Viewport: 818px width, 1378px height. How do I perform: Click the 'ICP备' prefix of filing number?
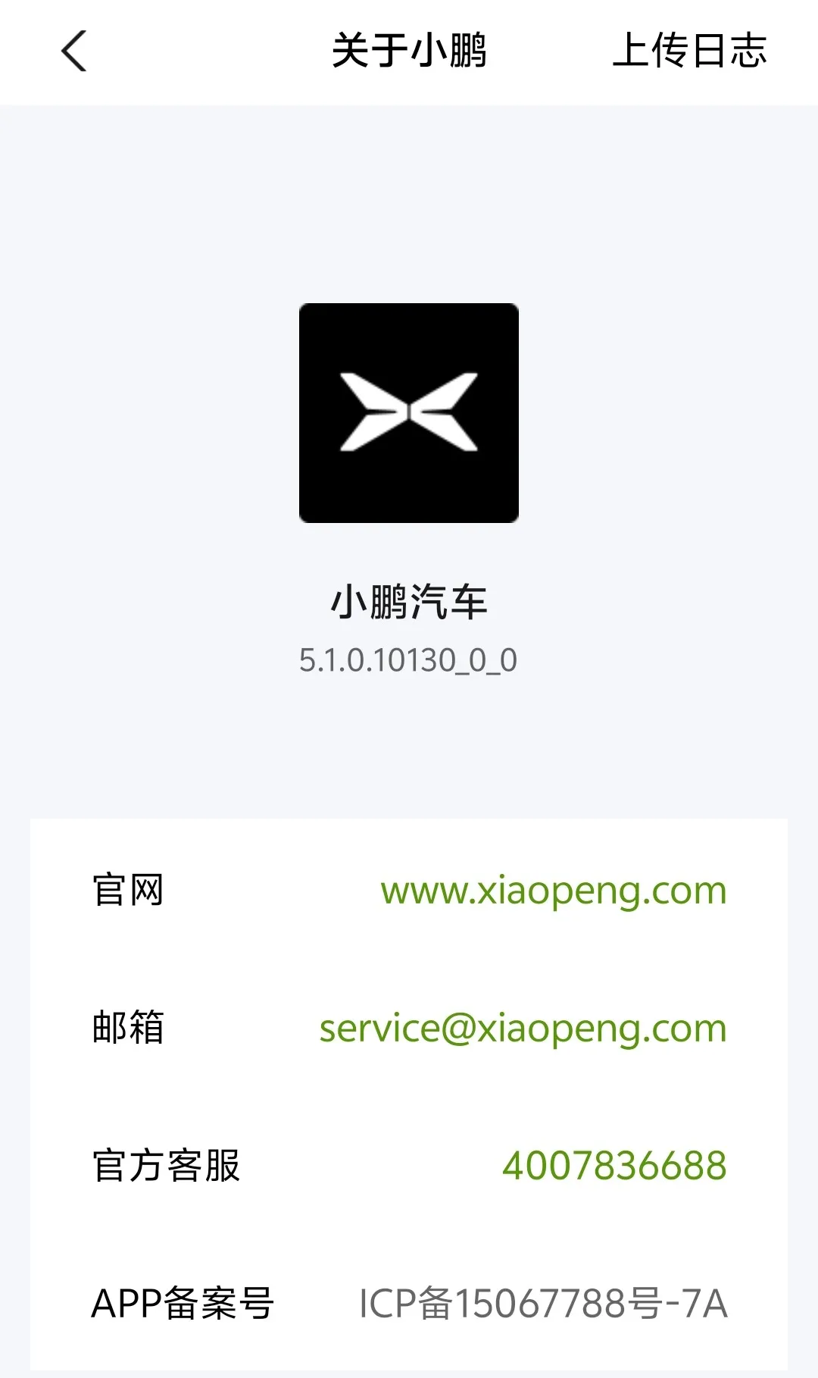click(x=405, y=1304)
